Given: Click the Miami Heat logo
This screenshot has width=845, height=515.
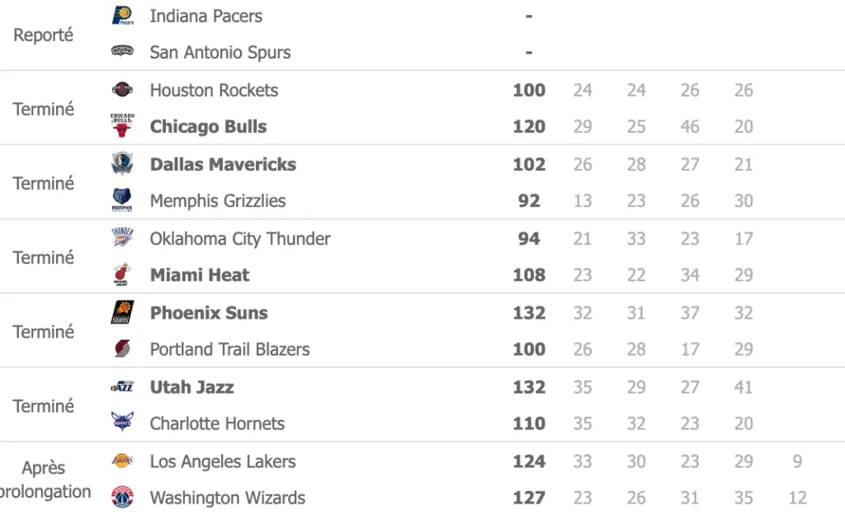Looking at the screenshot, I should pos(122,275).
